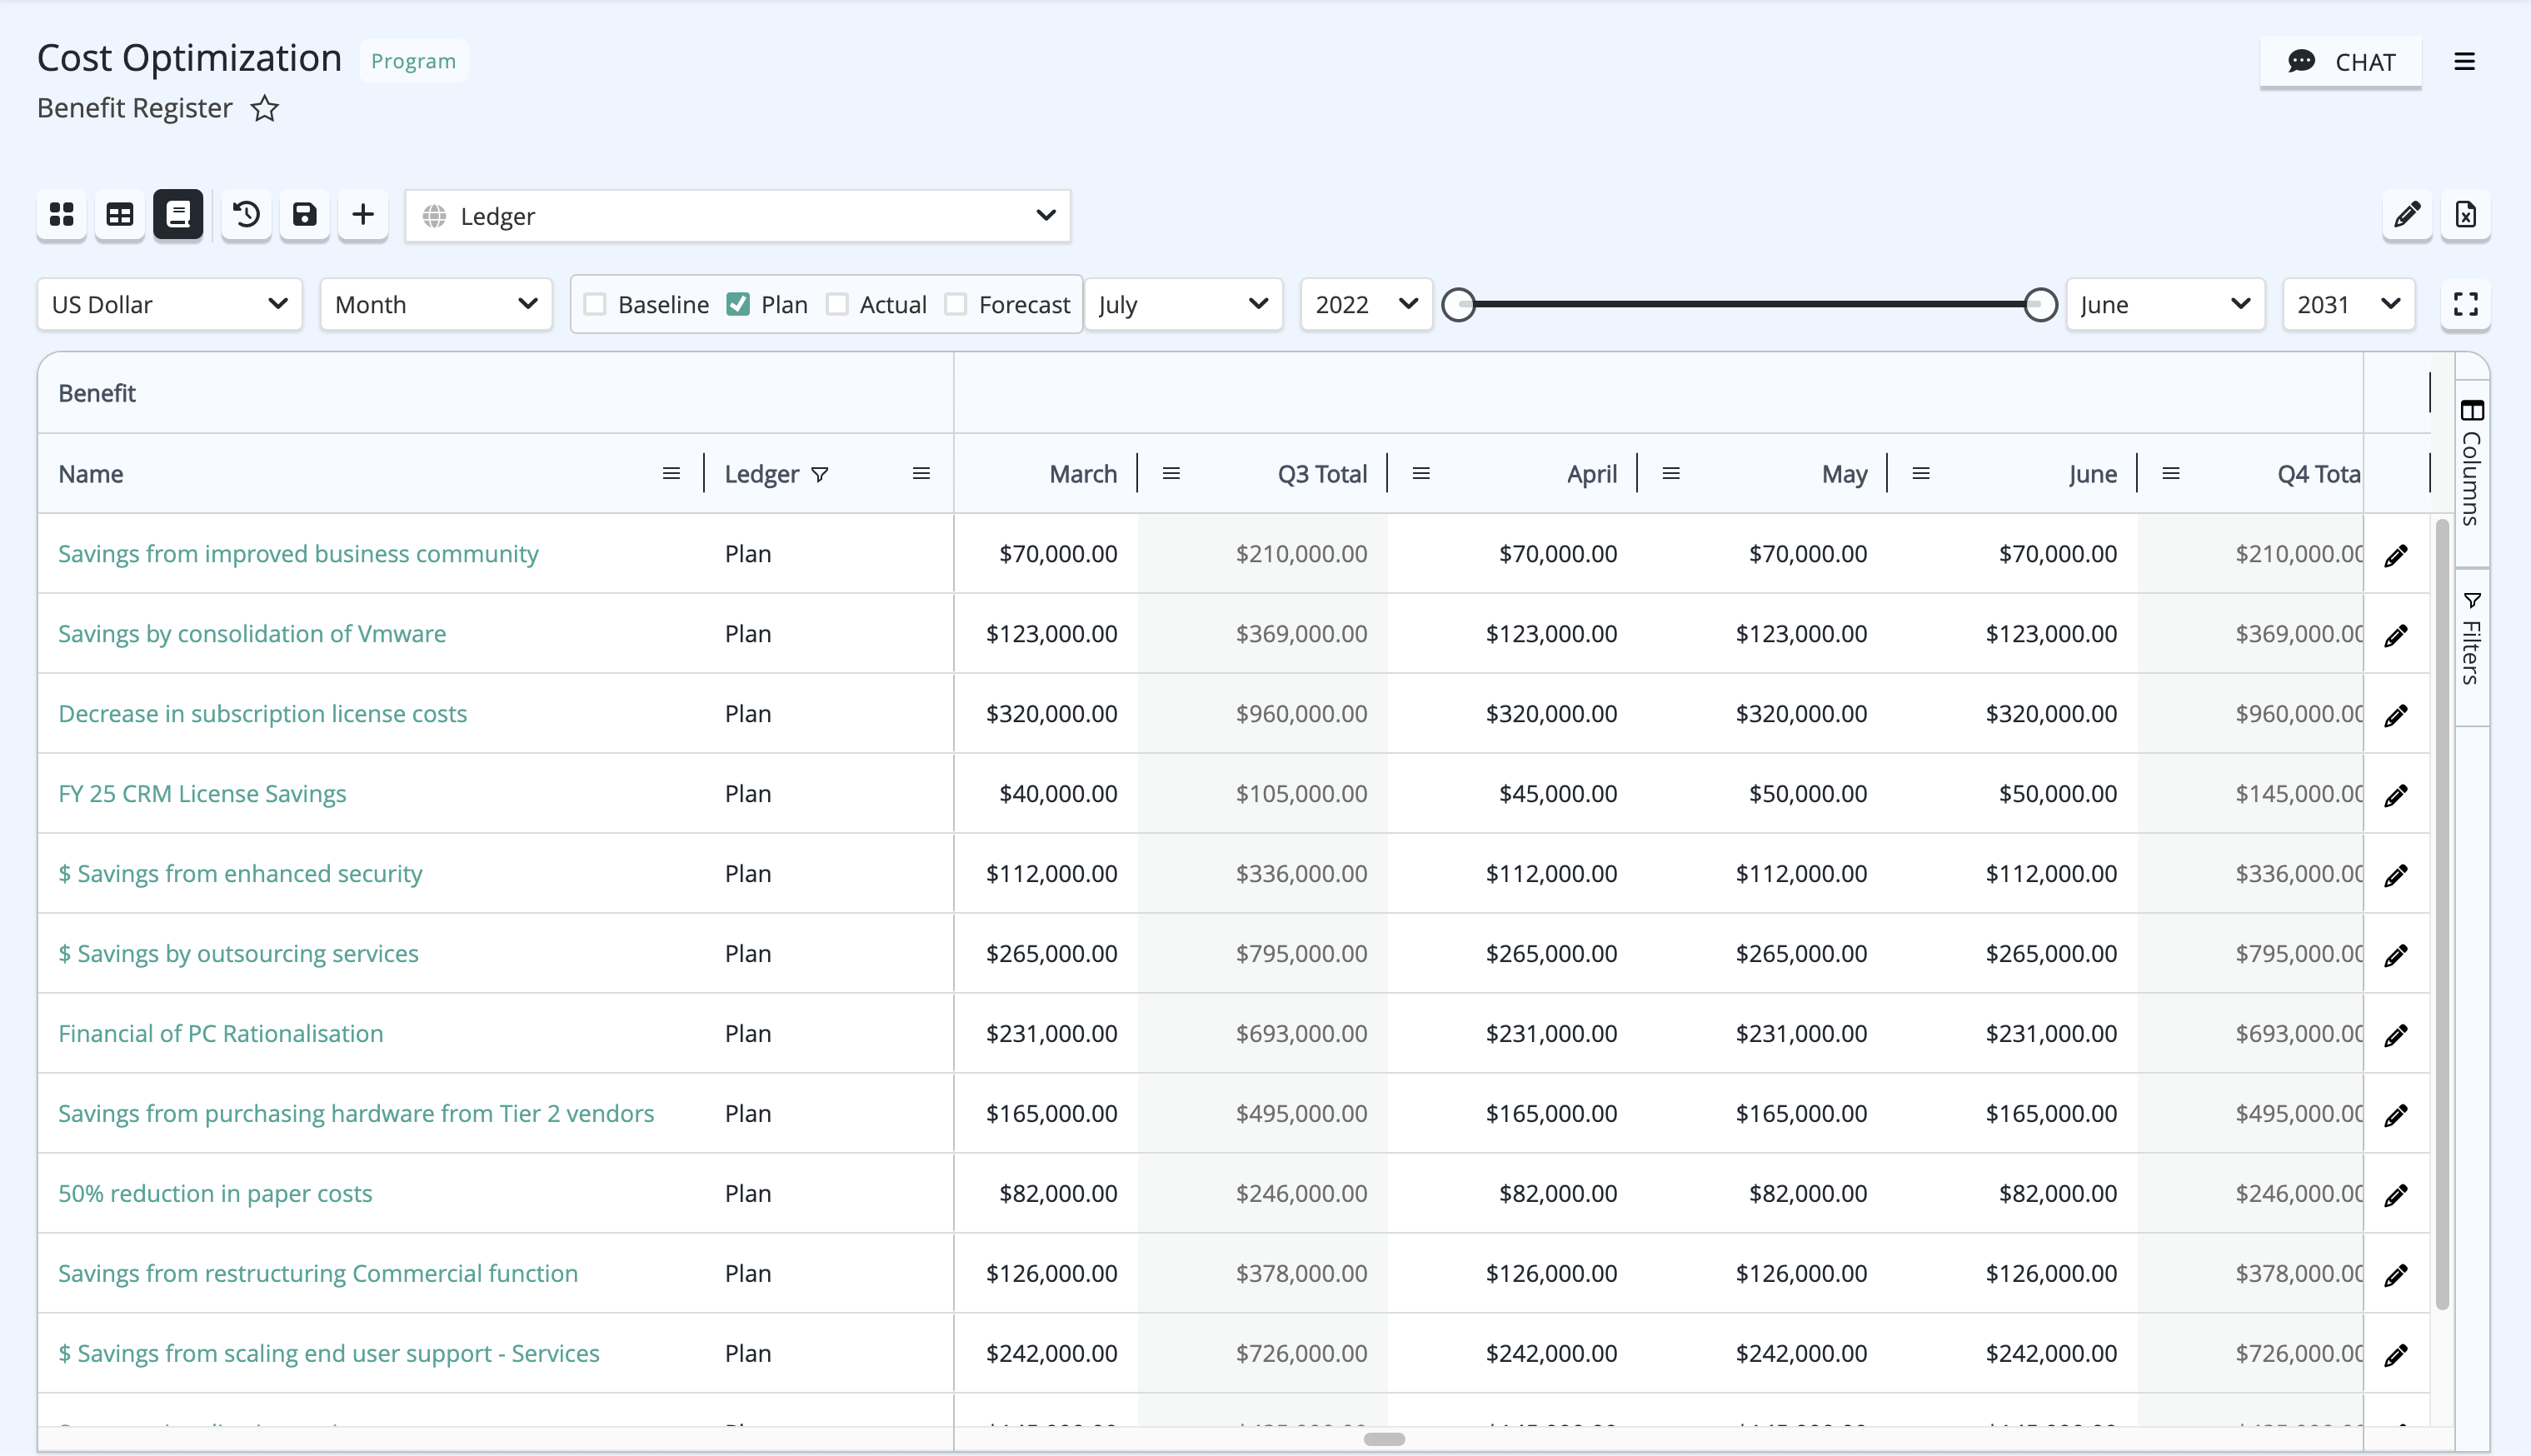The image size is (2531, 1456).
Task: Switch to the card grid view icon
Action: point(62,214)
